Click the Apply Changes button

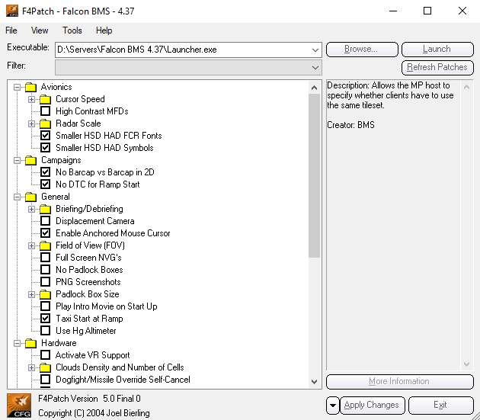[x=373, y=406]
